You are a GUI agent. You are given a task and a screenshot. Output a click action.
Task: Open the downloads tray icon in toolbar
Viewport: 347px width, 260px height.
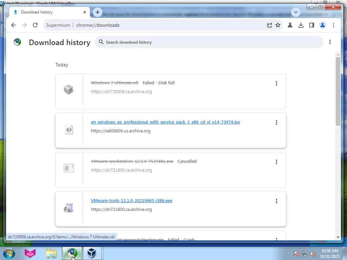click(x=301, y=25)
